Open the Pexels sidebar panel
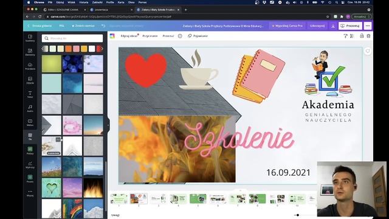The height and width of the screenshot is (219, 389). tap(30, 179)
